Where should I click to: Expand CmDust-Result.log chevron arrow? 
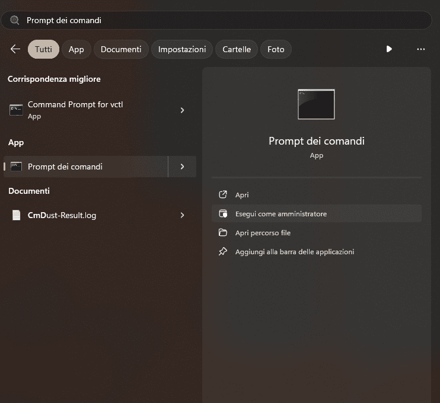[x=182, y=215]
